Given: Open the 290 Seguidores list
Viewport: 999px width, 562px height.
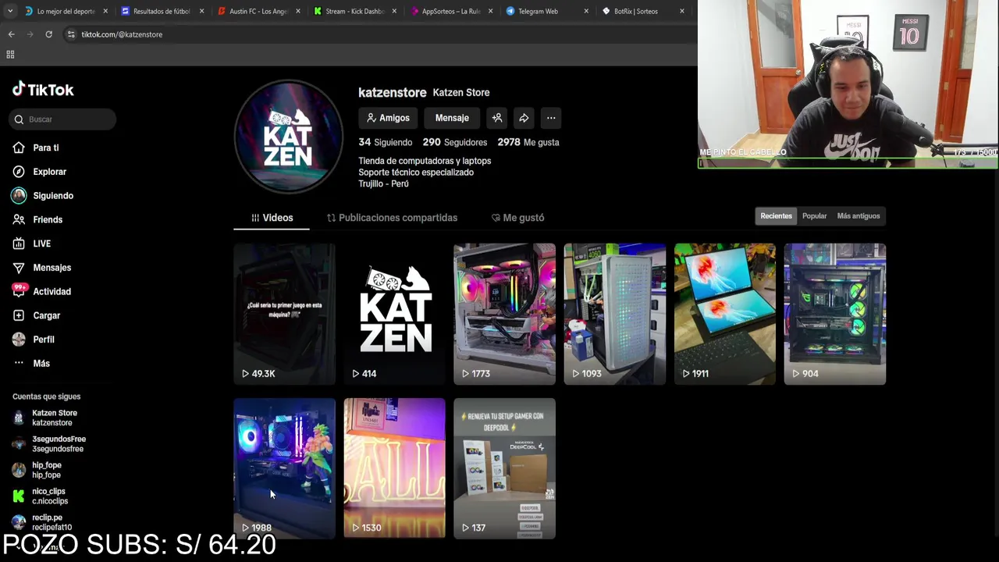Looking at the screenshot, I should [x=455, y=142].
